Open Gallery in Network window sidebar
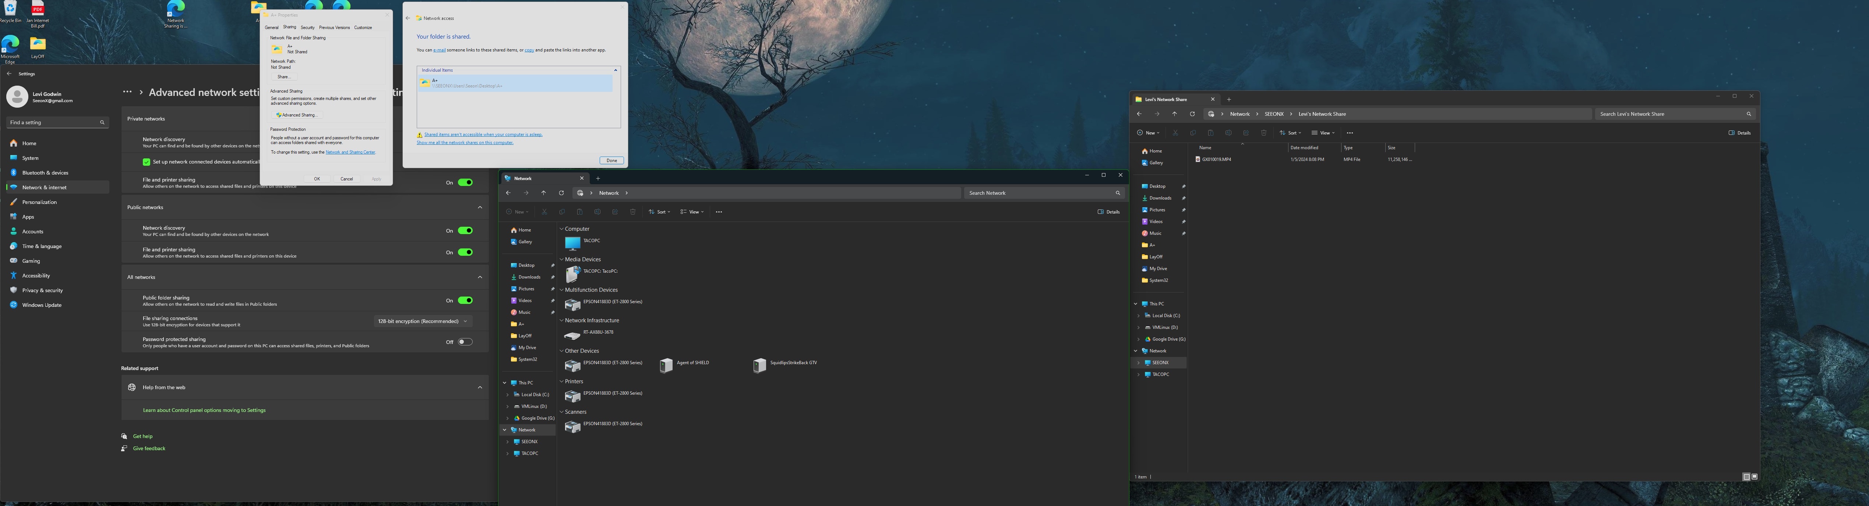Screen dimensions: 1869x506 click(x=525, y=242)
